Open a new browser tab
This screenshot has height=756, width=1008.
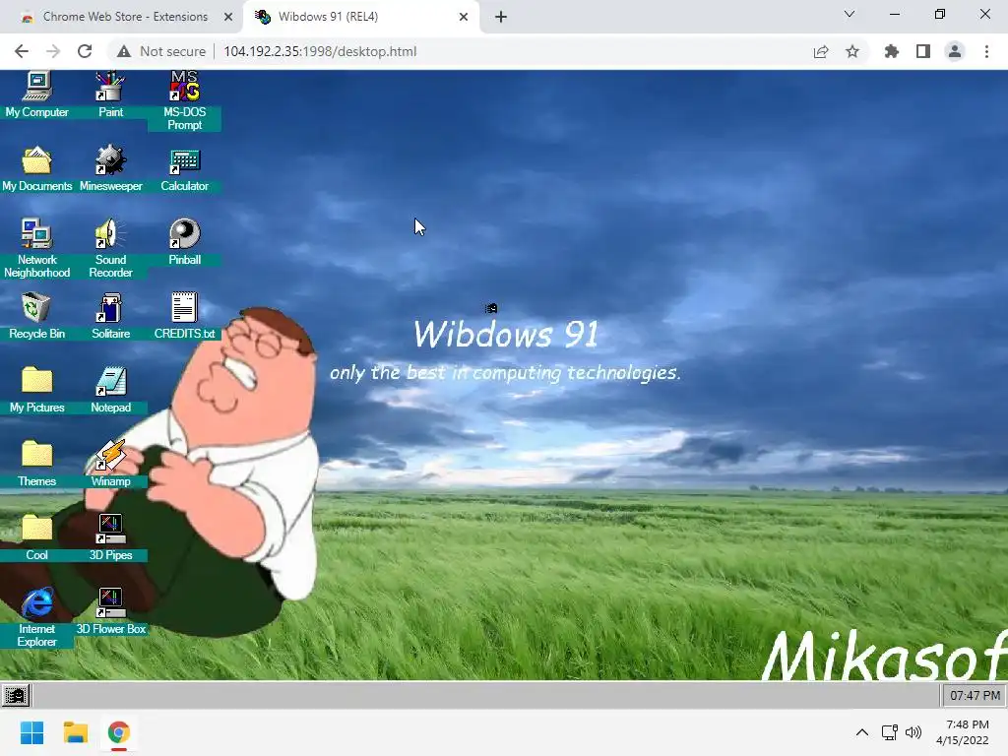[501, 17]
